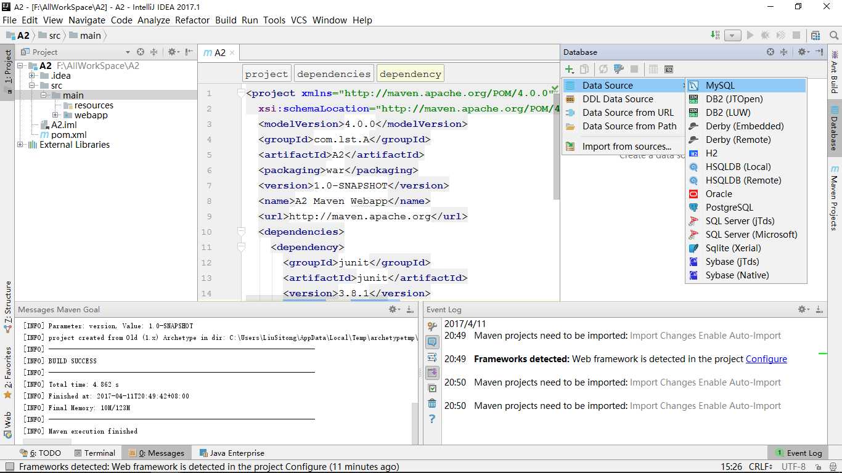The width and height of the screenshot is (842, 473).
Task: Click Scroll from Source icon in Database header
Action: [x=770, y=52]
